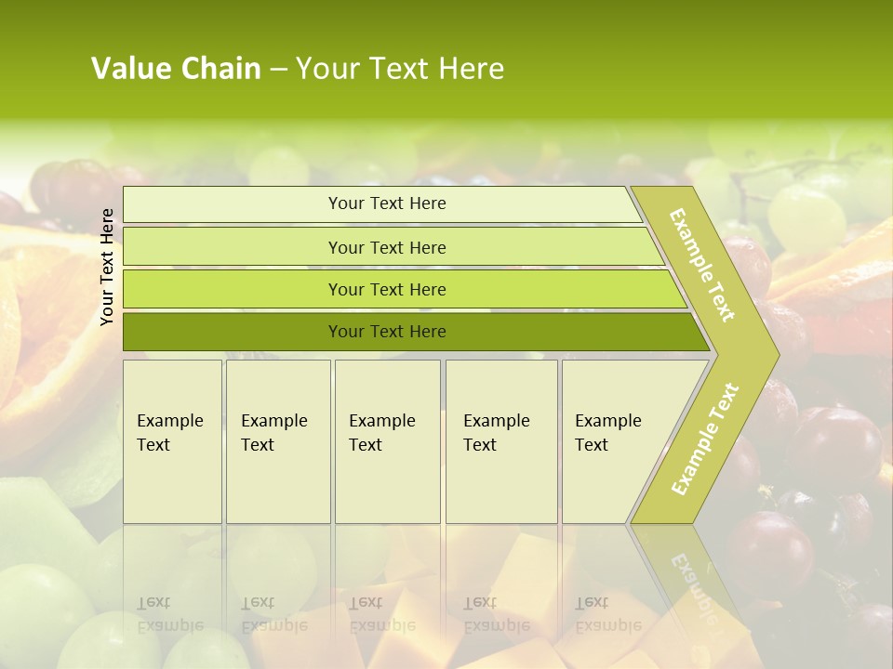Click the vertical "Your Text Here" label
Screen dimensions: 893x669
coord(107,267)
